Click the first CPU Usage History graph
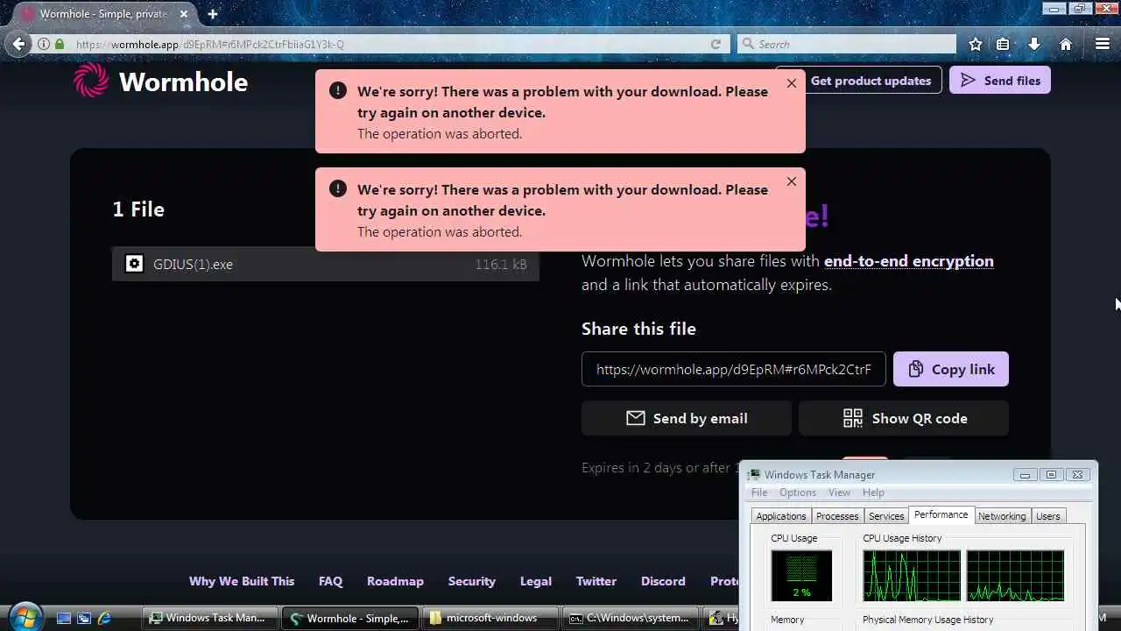 912,576
